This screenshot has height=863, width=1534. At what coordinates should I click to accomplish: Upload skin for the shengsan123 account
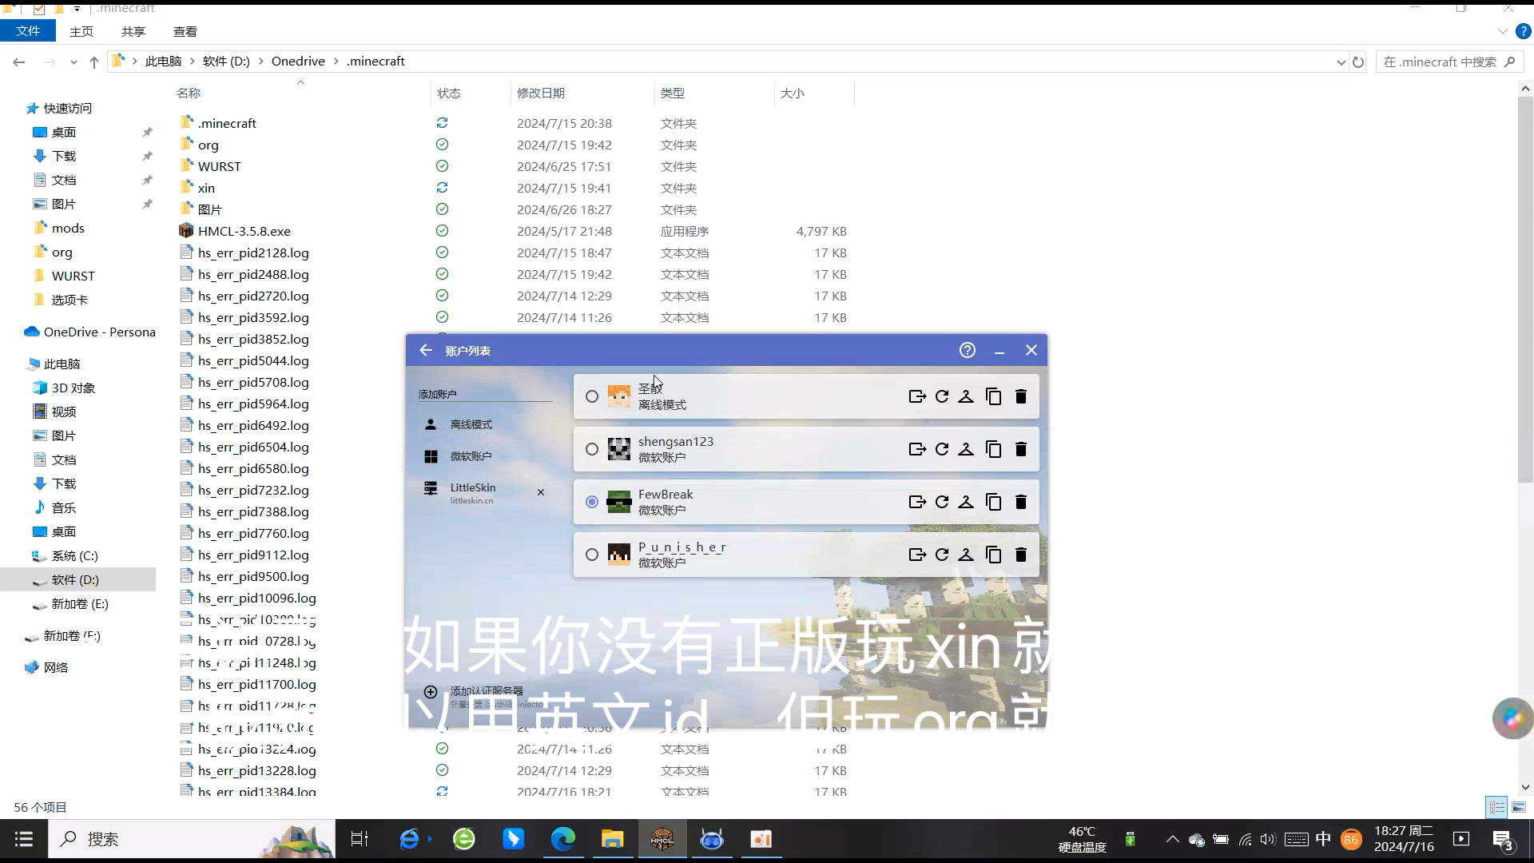tap(966, 449)
